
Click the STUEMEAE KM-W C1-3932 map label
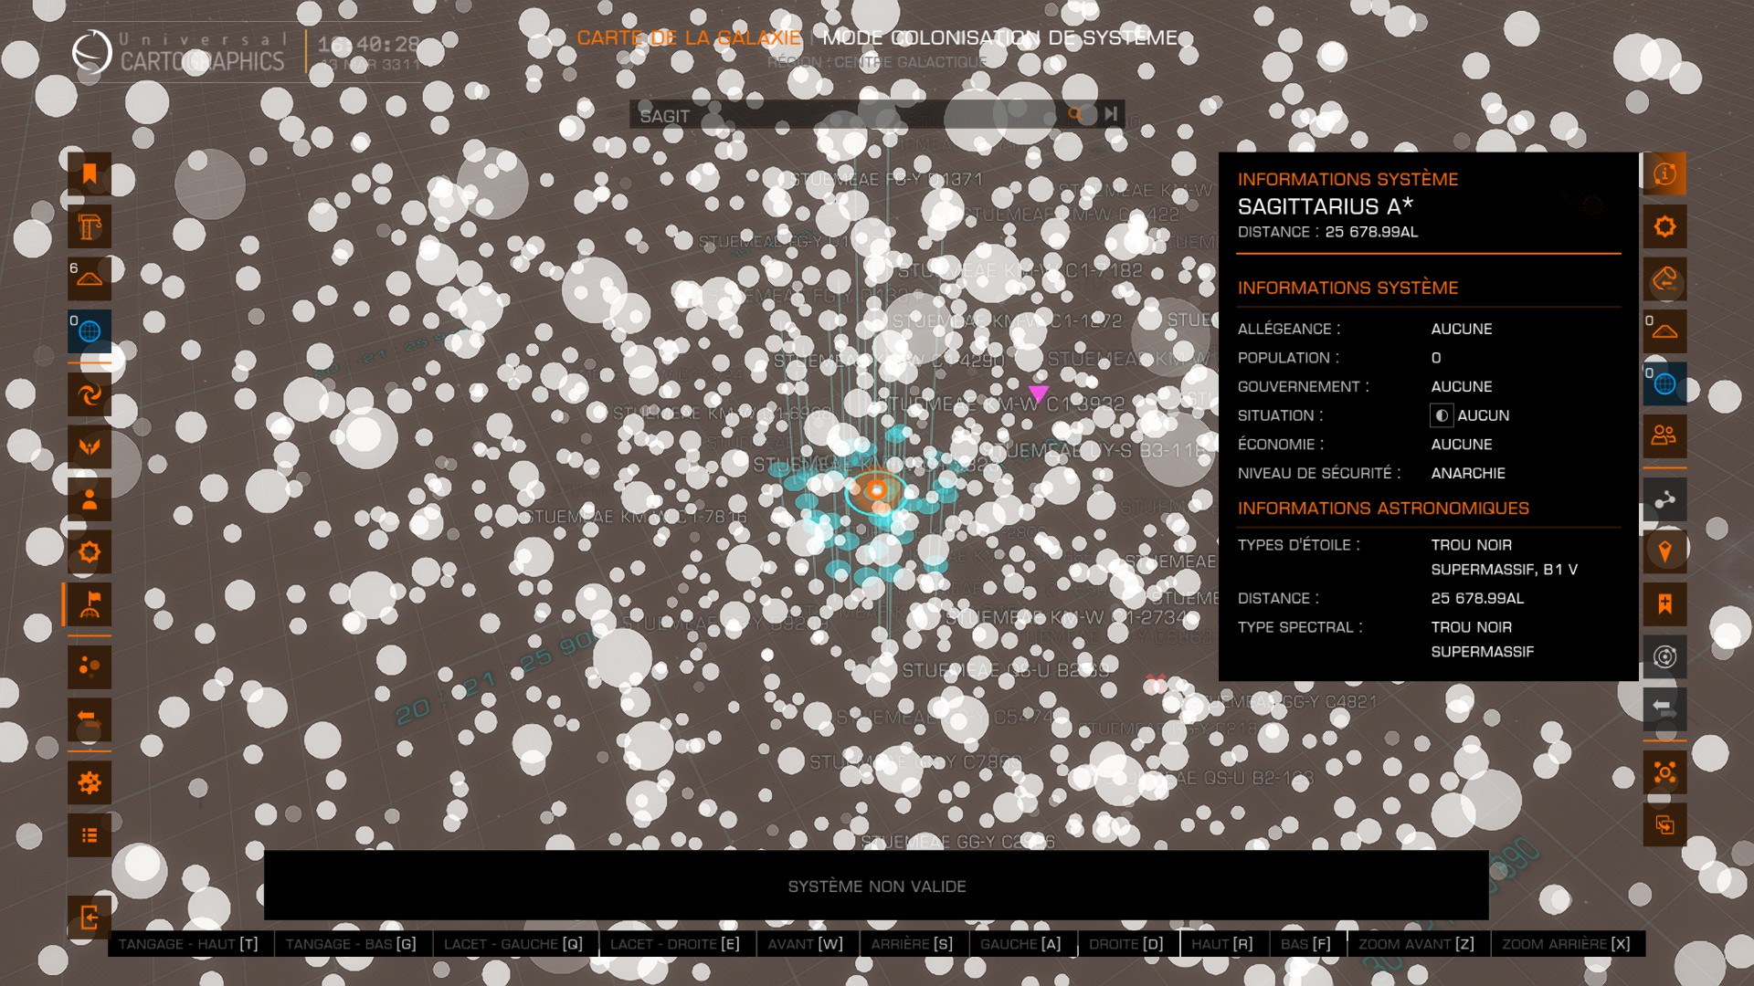1005,404
